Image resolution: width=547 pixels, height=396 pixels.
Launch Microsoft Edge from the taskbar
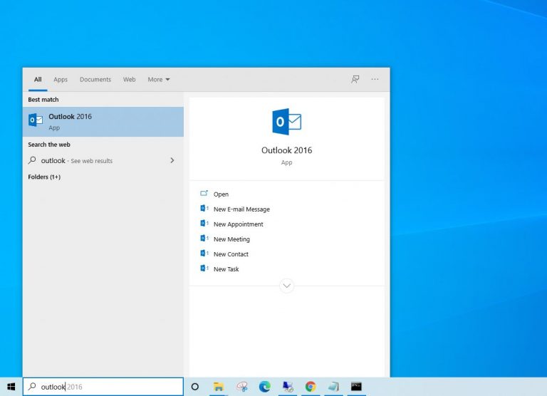[x=265, y=387]
